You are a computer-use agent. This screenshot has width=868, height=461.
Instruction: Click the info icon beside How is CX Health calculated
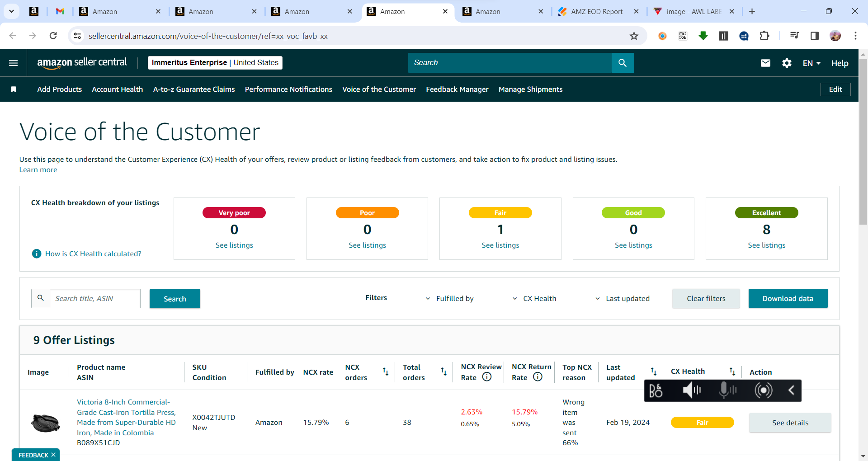pos(37,254)
